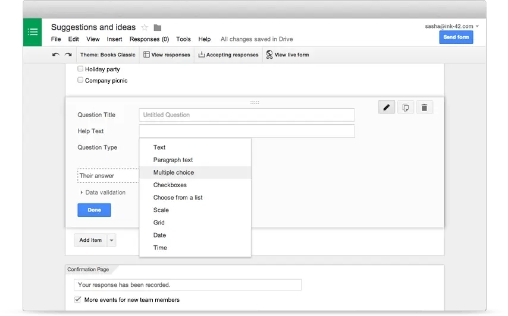Uncheck More events for new team members
This screenshot has width=508, height=316.
[x=78, y=299]
